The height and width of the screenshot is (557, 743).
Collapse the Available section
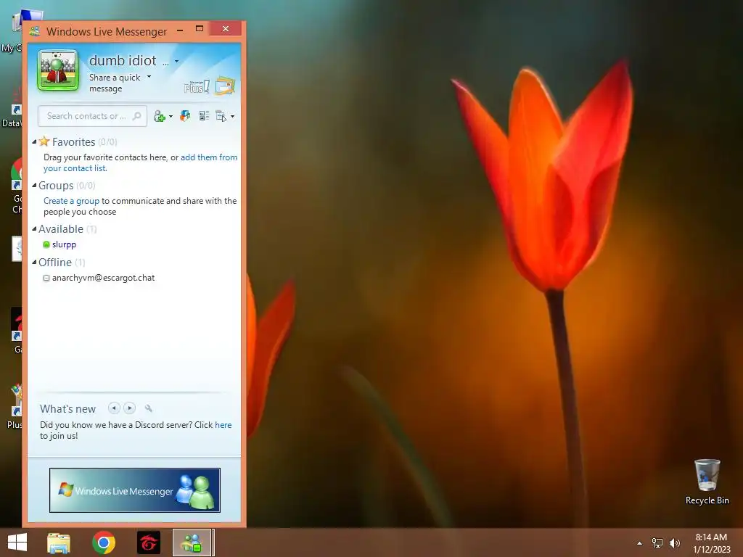coord(34,228)
